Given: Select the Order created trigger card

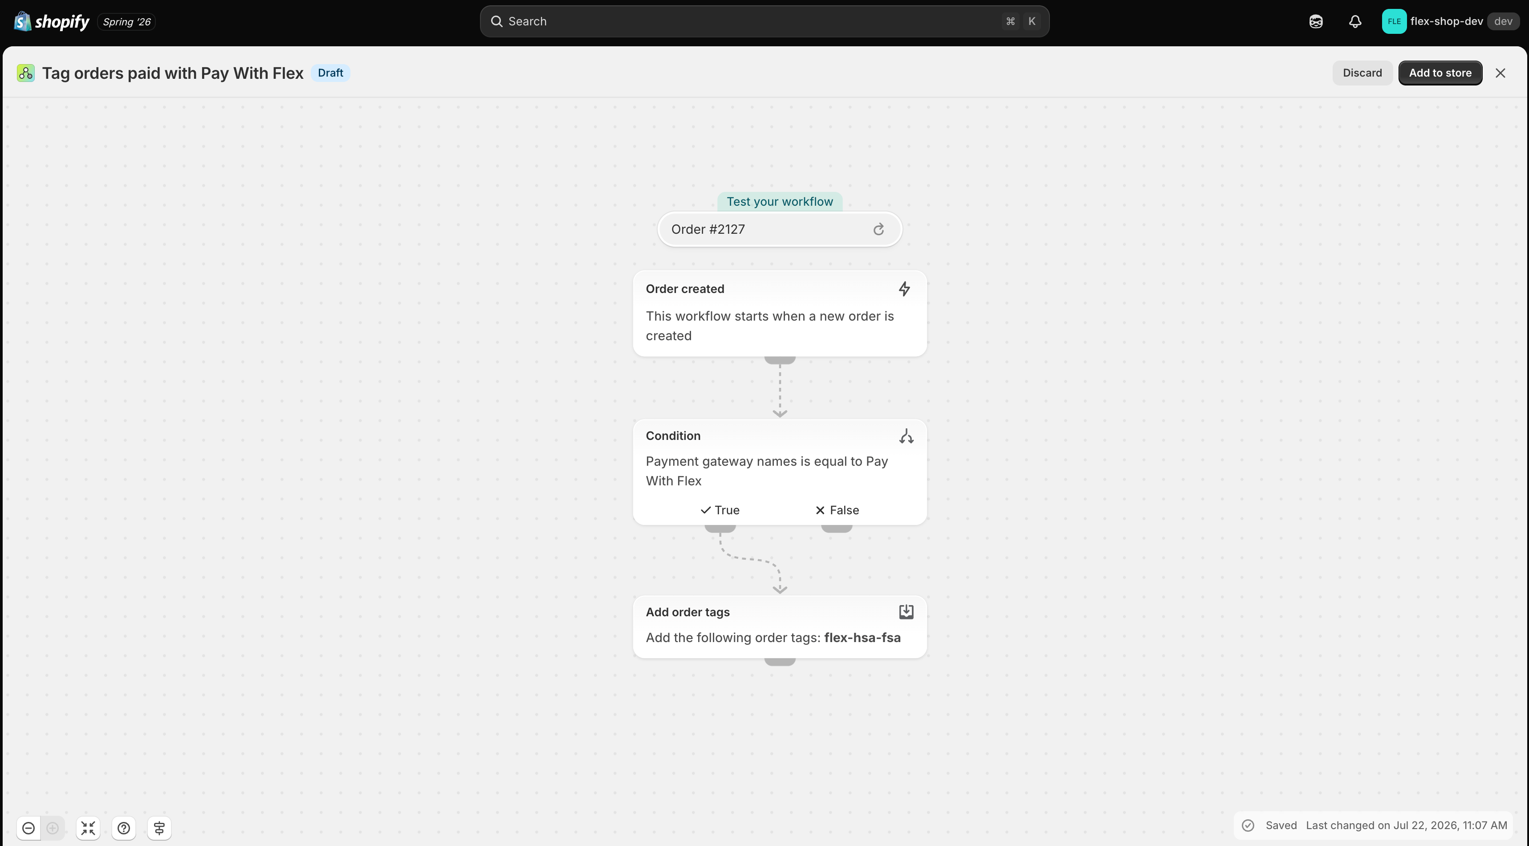Looking at the screenshot, I should [780, 313].
